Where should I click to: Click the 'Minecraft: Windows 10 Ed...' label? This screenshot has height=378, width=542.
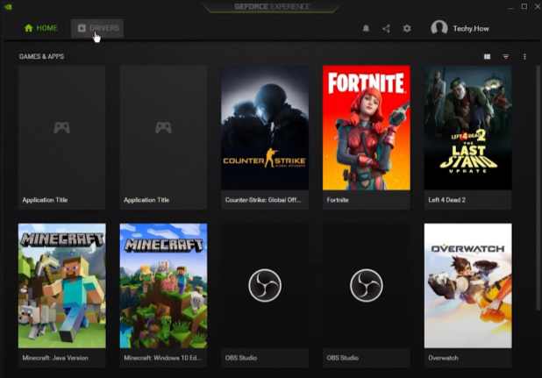click(163, 358)
